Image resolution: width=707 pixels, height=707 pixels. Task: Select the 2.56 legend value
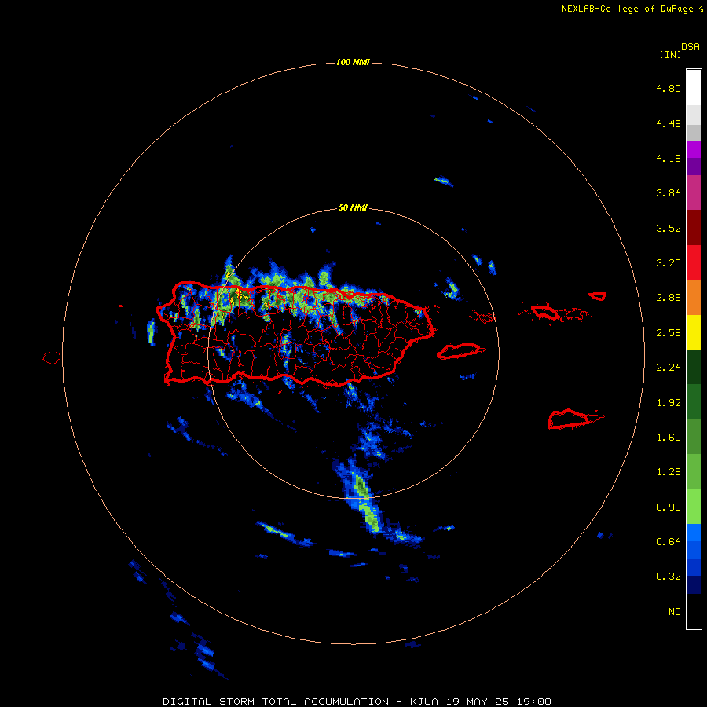coord(669,333)
